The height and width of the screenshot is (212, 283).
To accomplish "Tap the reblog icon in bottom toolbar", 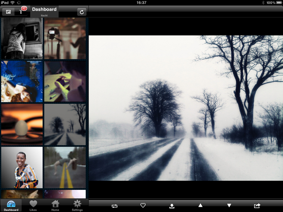I will click(x=115, y=206).
